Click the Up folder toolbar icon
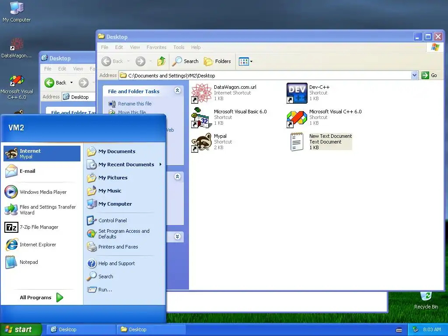This screenshot has height=336, width=448. [161, 61]
